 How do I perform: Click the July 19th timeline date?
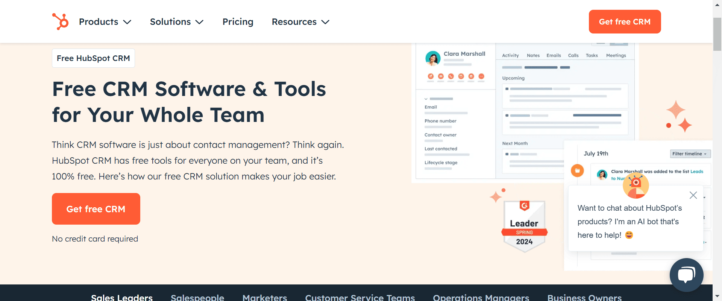(596, 154)
